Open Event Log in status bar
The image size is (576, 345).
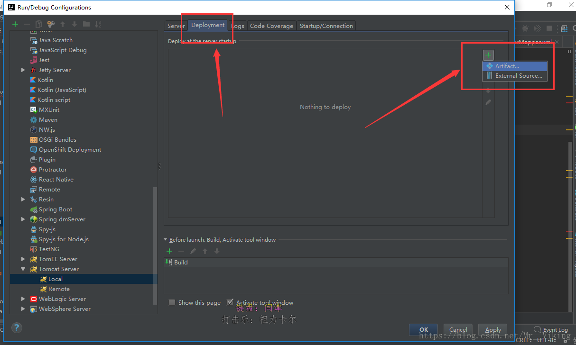coord(551,330)
